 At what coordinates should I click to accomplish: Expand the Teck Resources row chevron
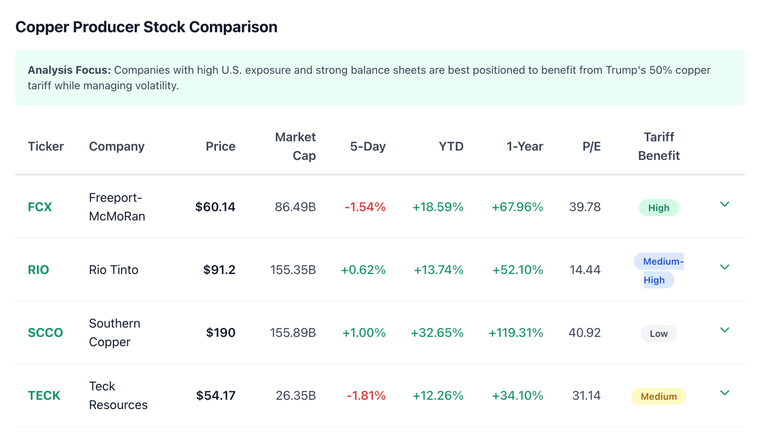[x=724, y=393]
